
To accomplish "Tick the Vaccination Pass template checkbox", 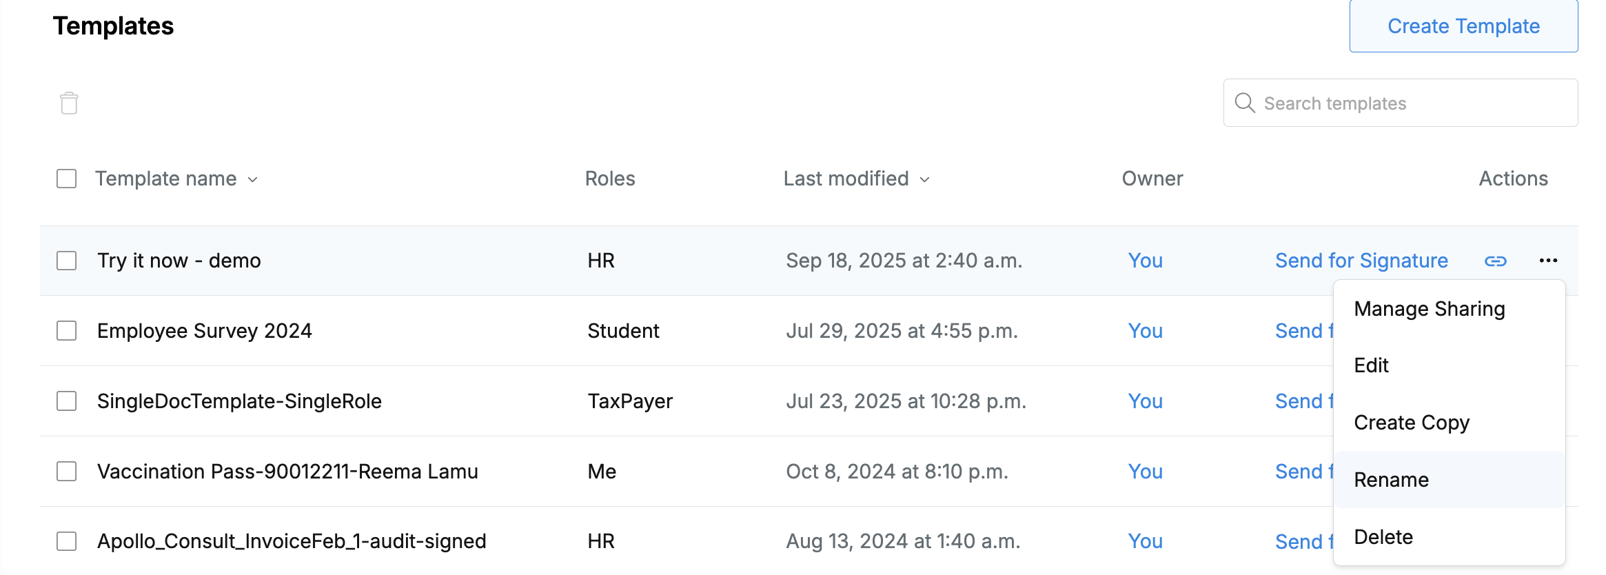I will 67,472.
